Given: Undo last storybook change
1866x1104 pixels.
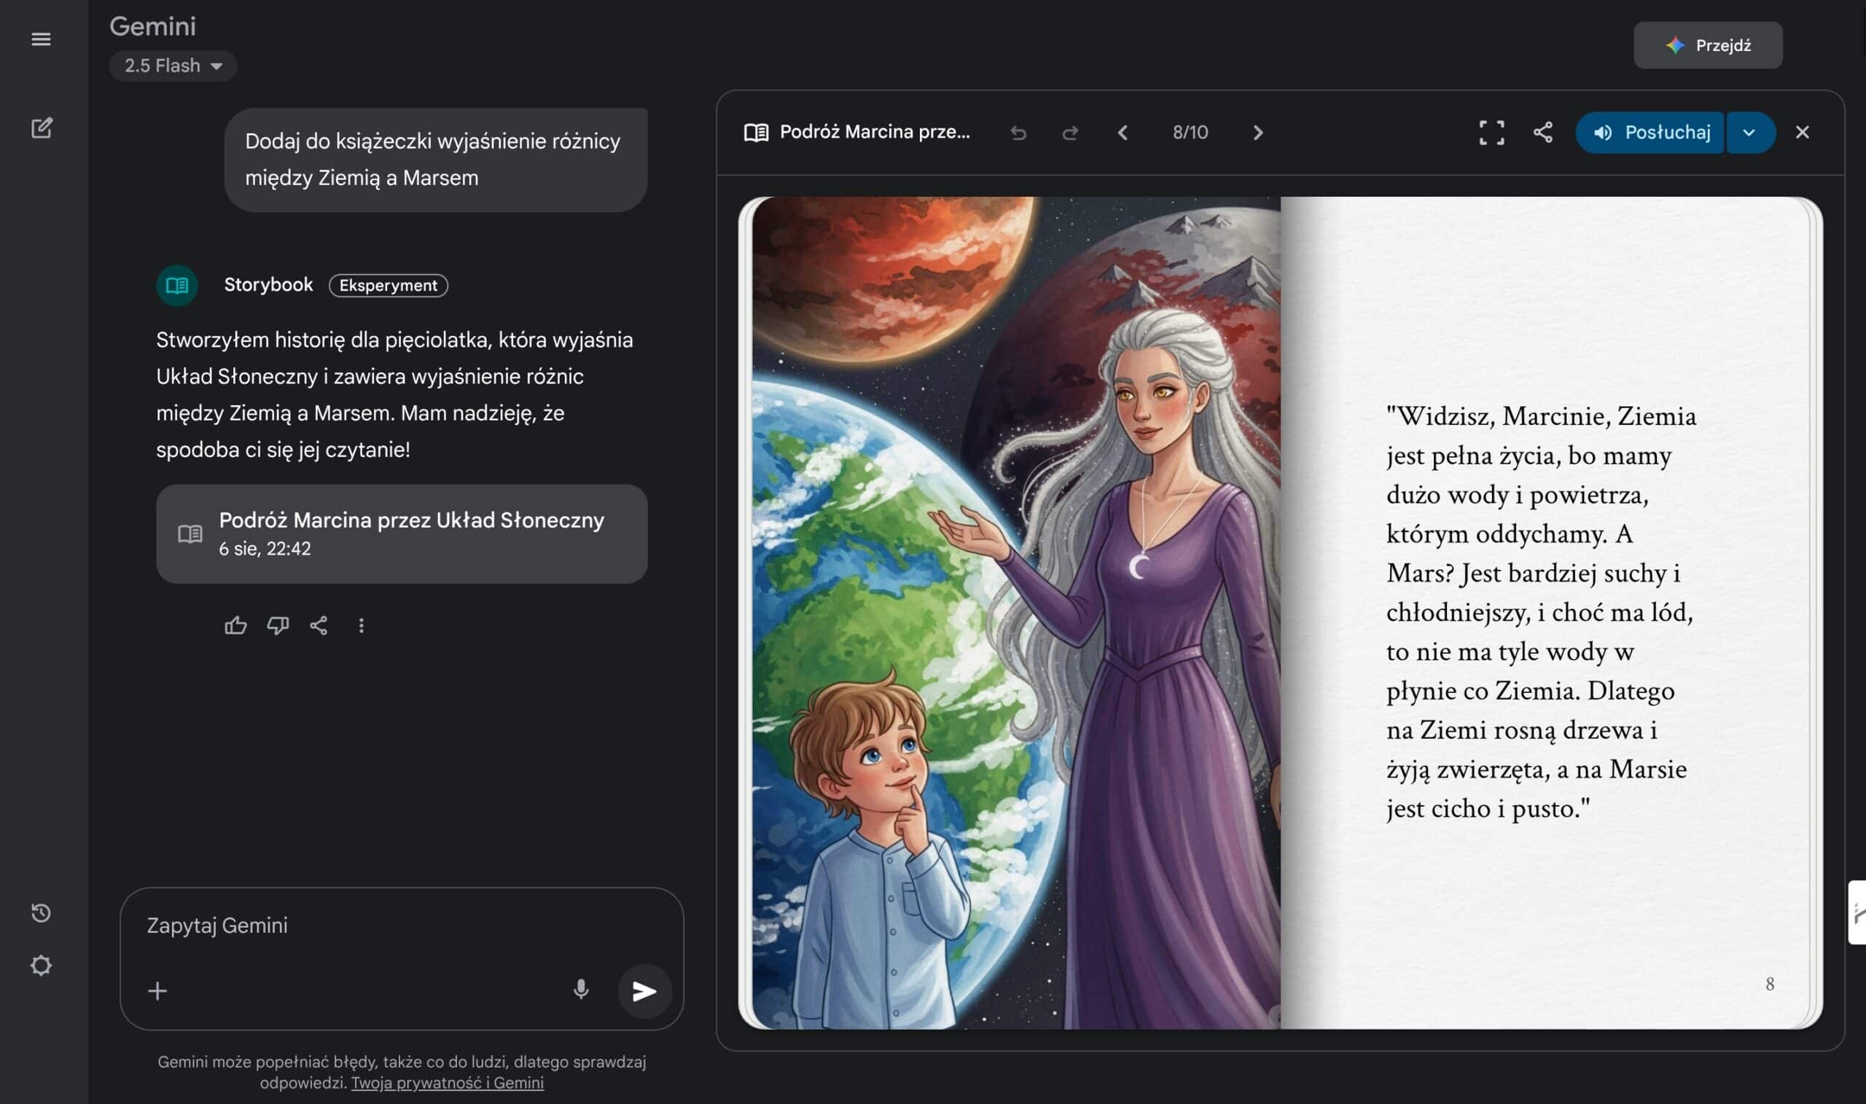Looking at the screenshot, I should (x=1019, y=133).
